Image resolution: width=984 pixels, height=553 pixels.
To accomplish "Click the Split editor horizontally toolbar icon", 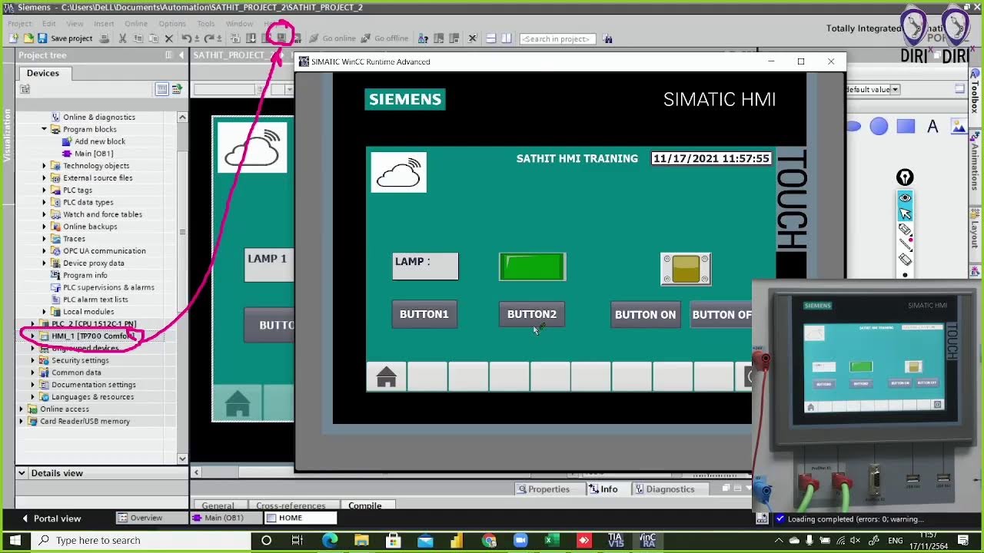I will tap(490, 38).
